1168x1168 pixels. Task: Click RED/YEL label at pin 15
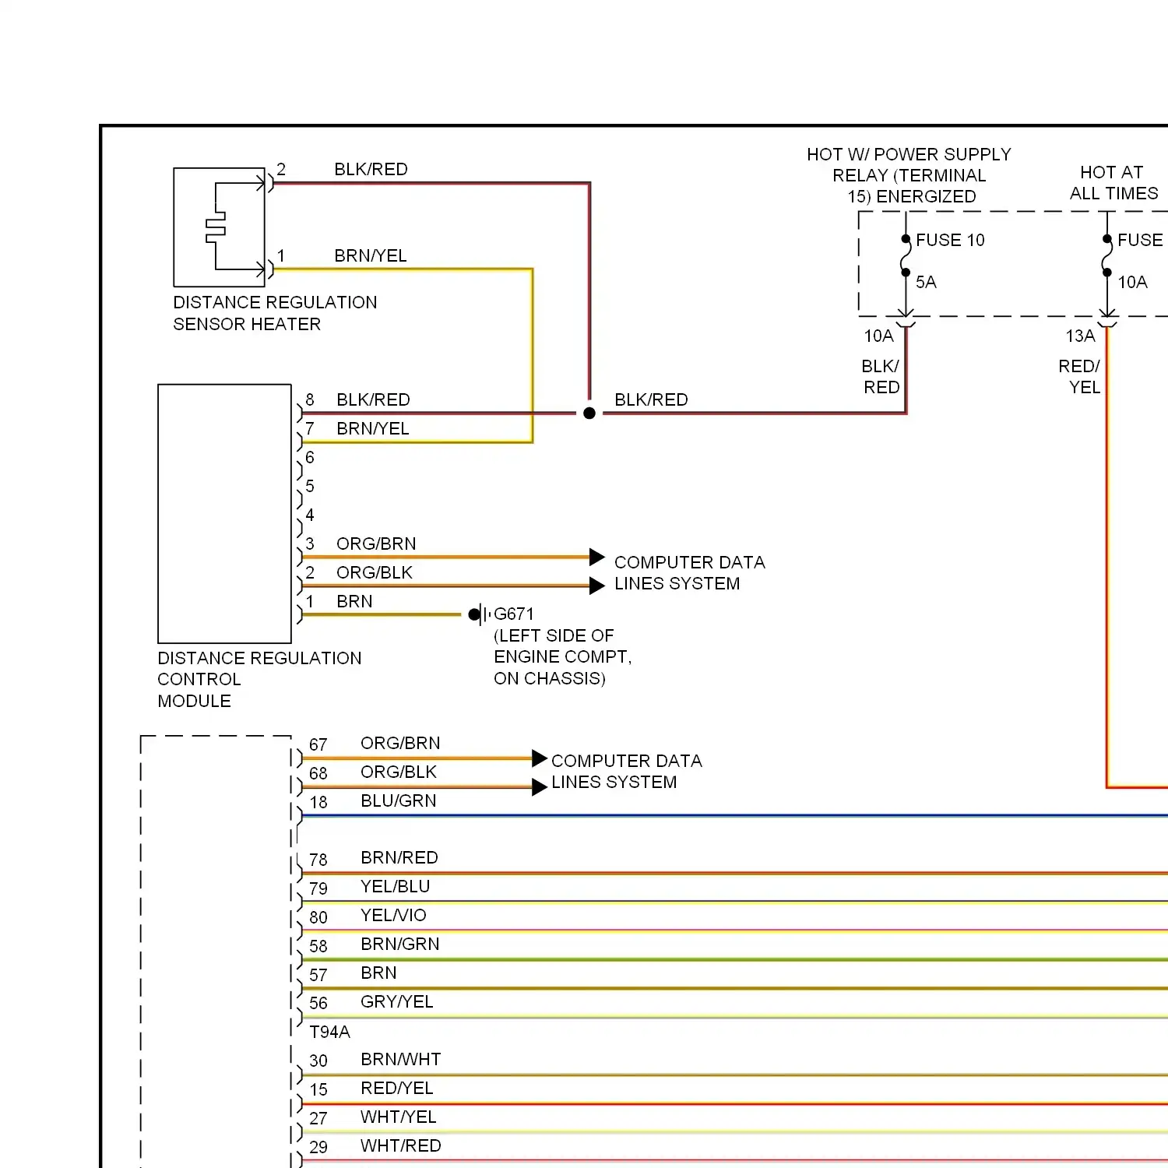pos(396,1088)
